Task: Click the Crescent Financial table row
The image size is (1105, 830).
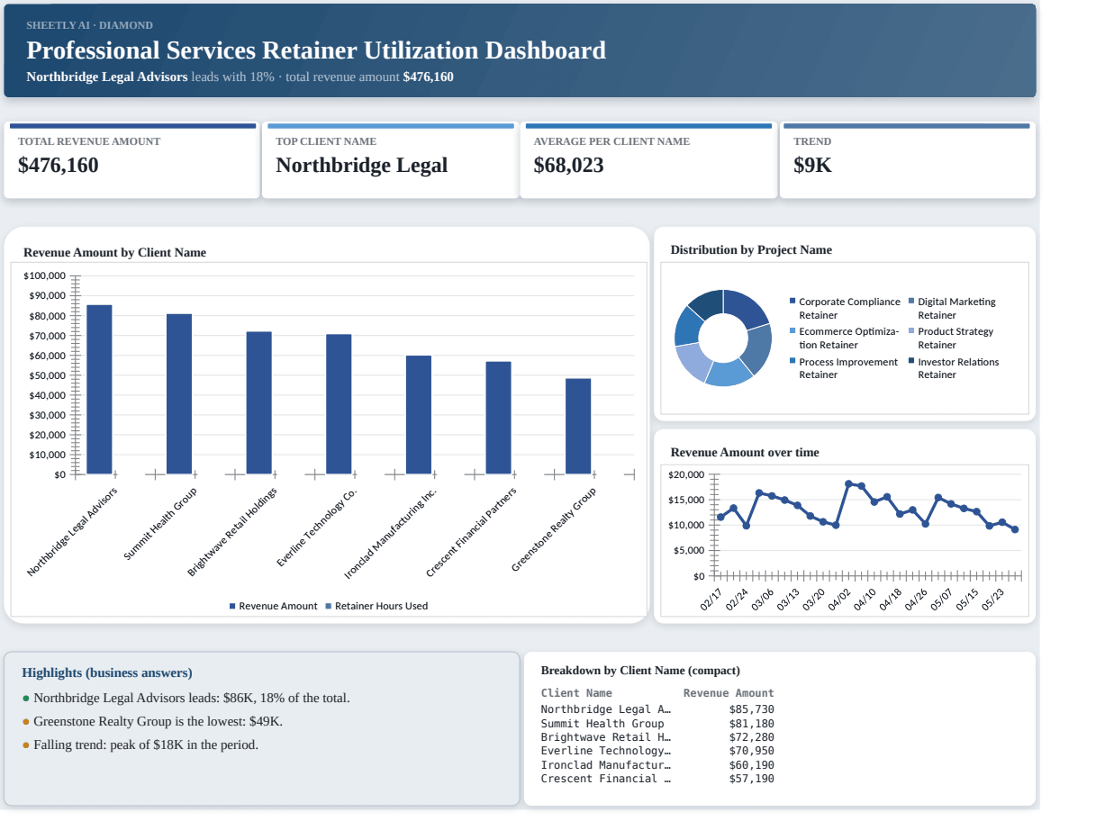Action: pos(657,779)
